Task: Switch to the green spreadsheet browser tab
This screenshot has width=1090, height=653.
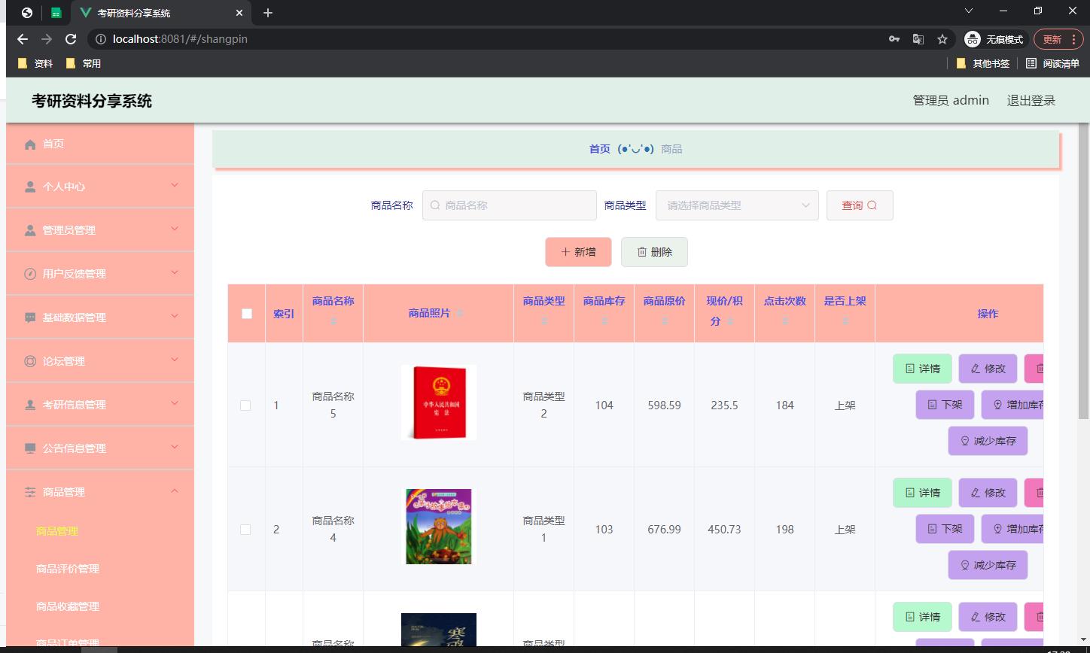Action: (x=56, y=13)
